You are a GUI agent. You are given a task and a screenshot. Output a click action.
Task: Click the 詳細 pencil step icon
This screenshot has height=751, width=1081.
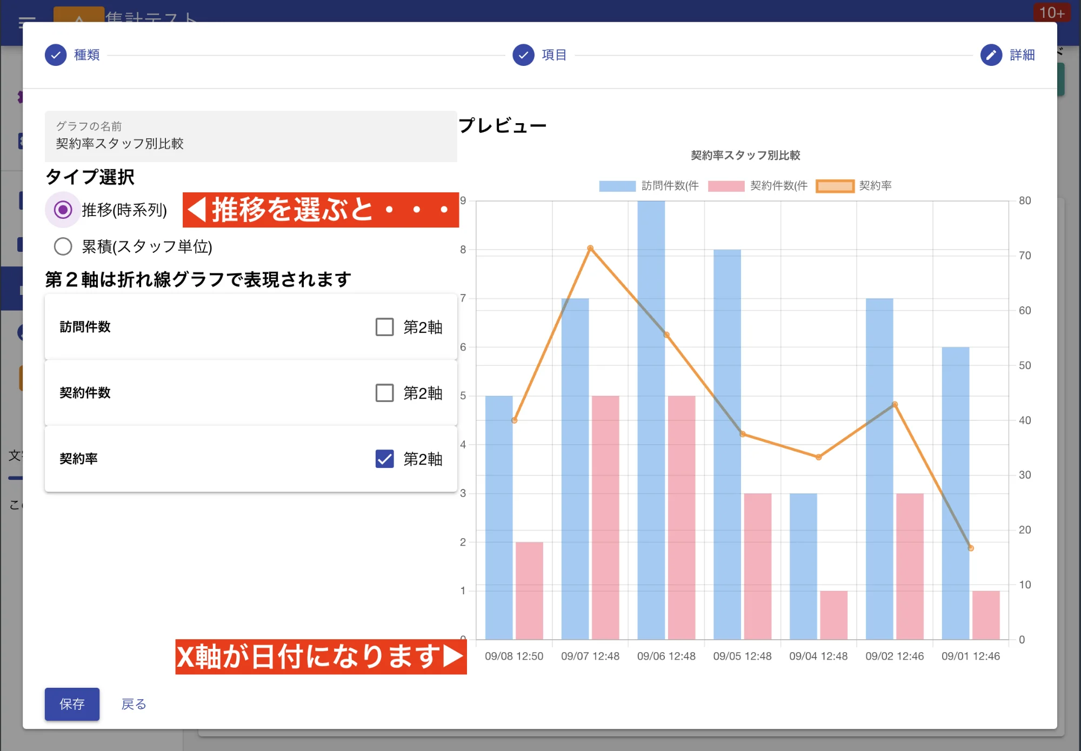point(991,55)
